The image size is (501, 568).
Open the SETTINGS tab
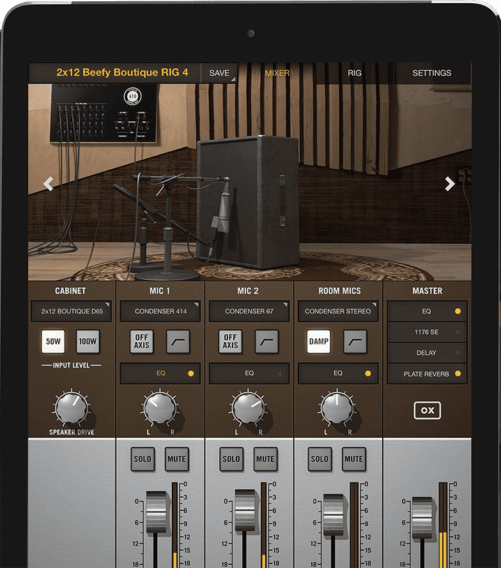[x=431, y=73]
